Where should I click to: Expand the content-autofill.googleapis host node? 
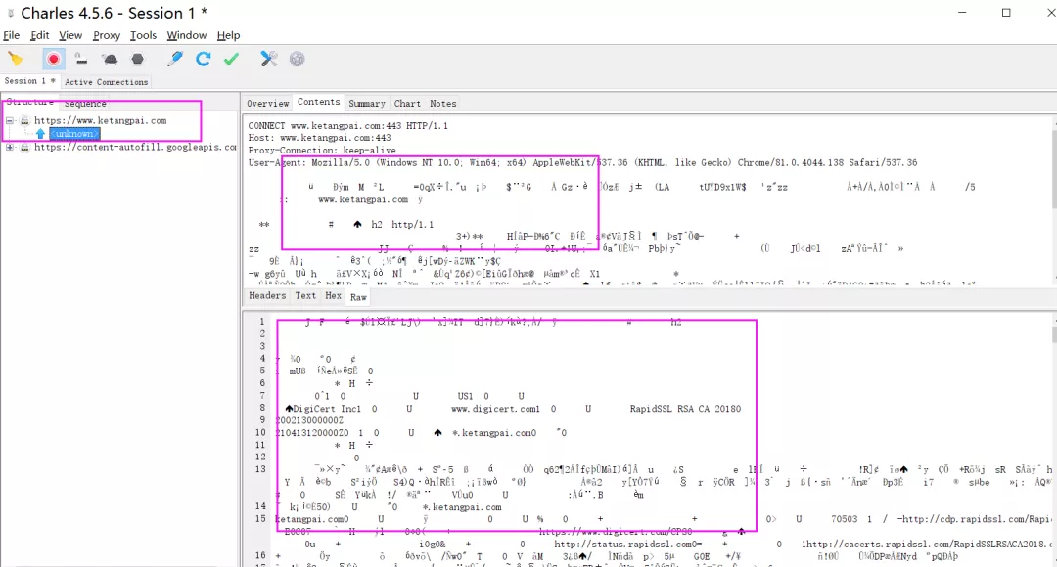point(10,147)
